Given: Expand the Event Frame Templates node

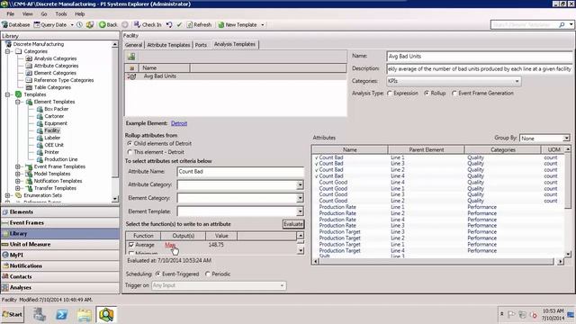Looking at the screenshot, I should [x=18, y=166].
